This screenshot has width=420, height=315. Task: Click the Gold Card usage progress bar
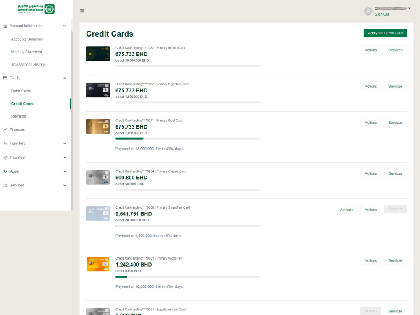[187, 139]
